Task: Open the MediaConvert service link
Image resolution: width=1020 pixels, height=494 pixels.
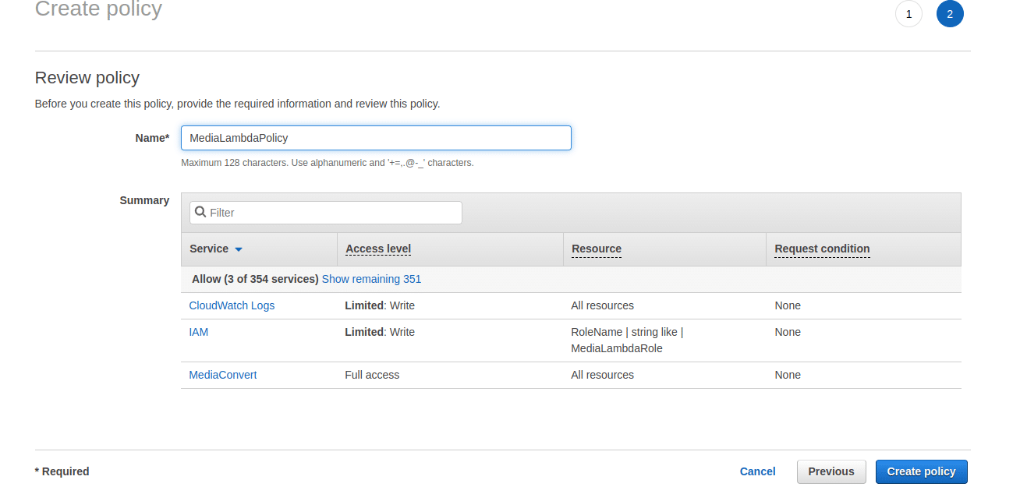Action: click(223, 375)
